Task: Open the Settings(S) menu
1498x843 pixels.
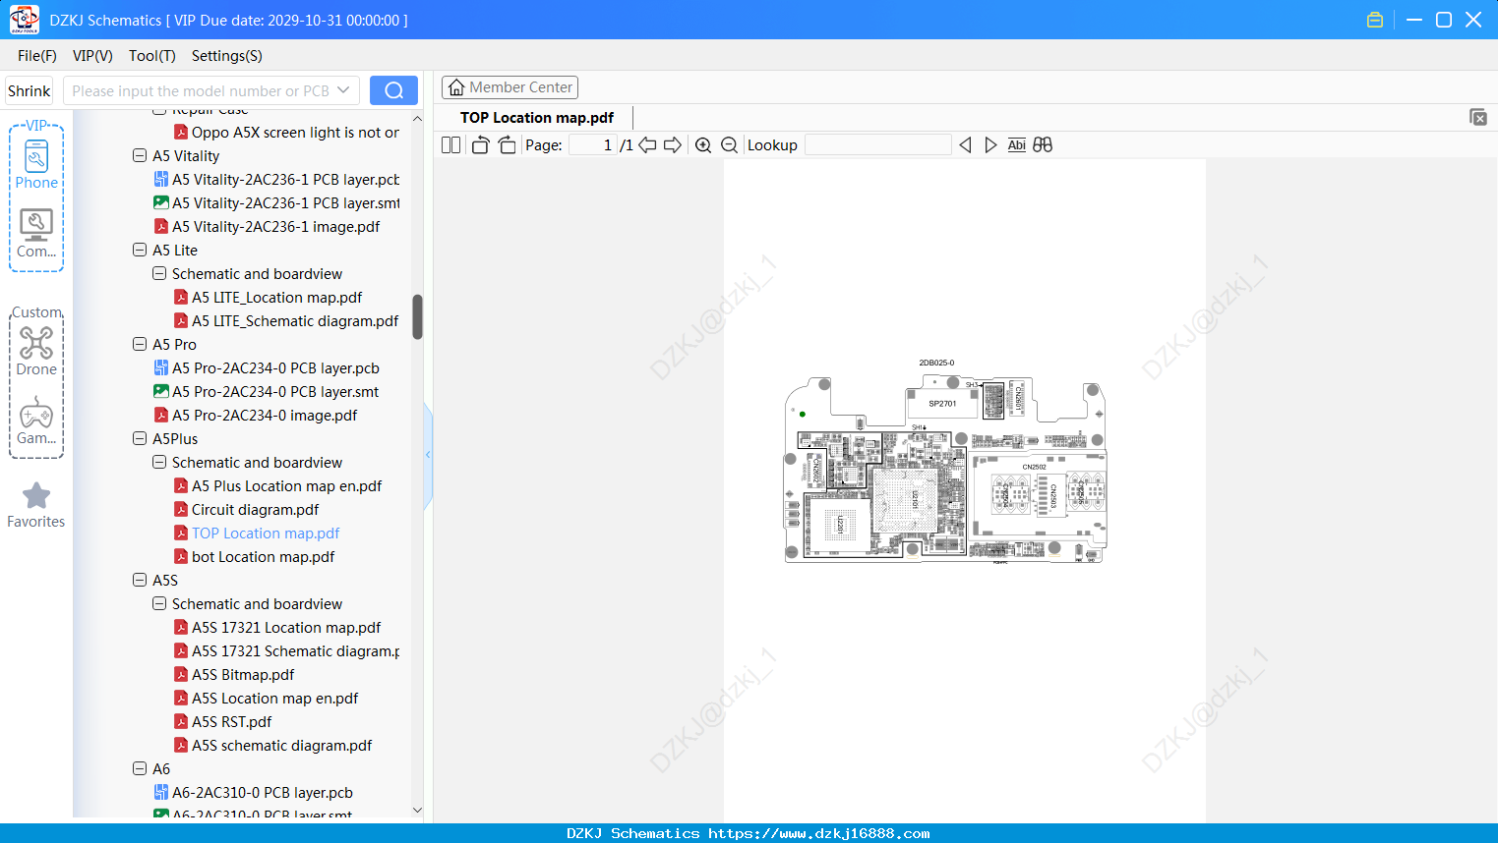Action: coord(227,56)
